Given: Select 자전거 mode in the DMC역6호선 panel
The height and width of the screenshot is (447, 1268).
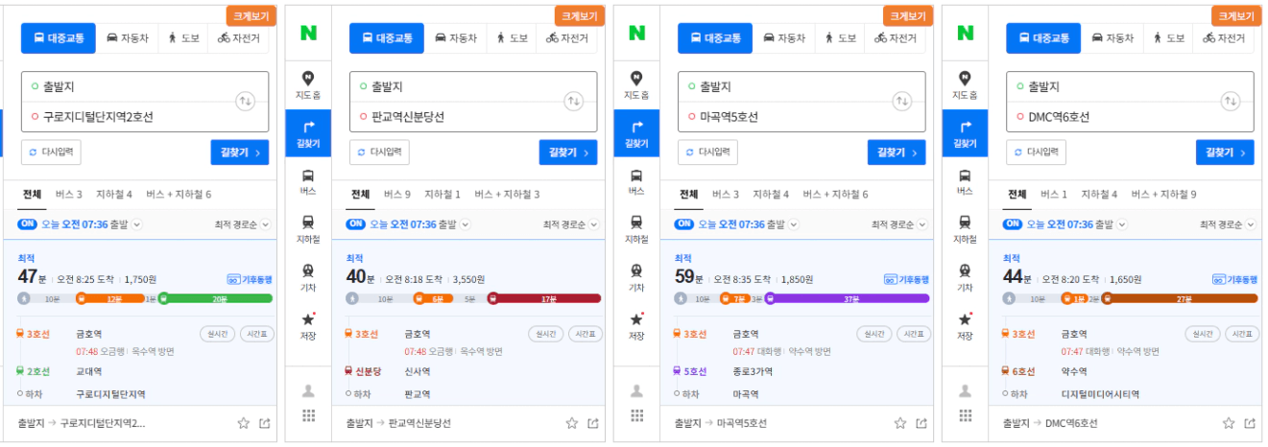Looking at the screenshot, I should 1224,38.
